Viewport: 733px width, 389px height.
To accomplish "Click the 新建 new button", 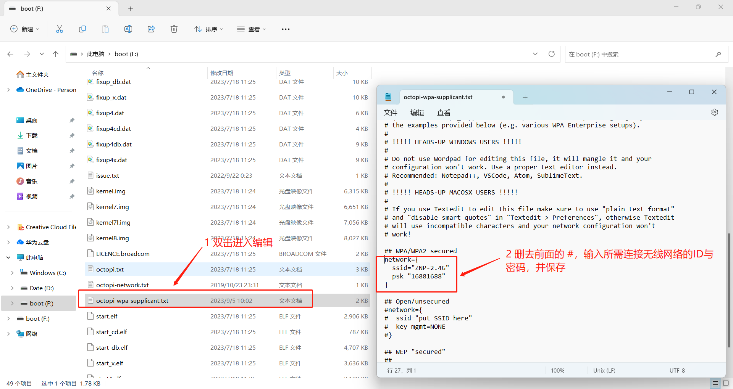I will tap(25, 29).
